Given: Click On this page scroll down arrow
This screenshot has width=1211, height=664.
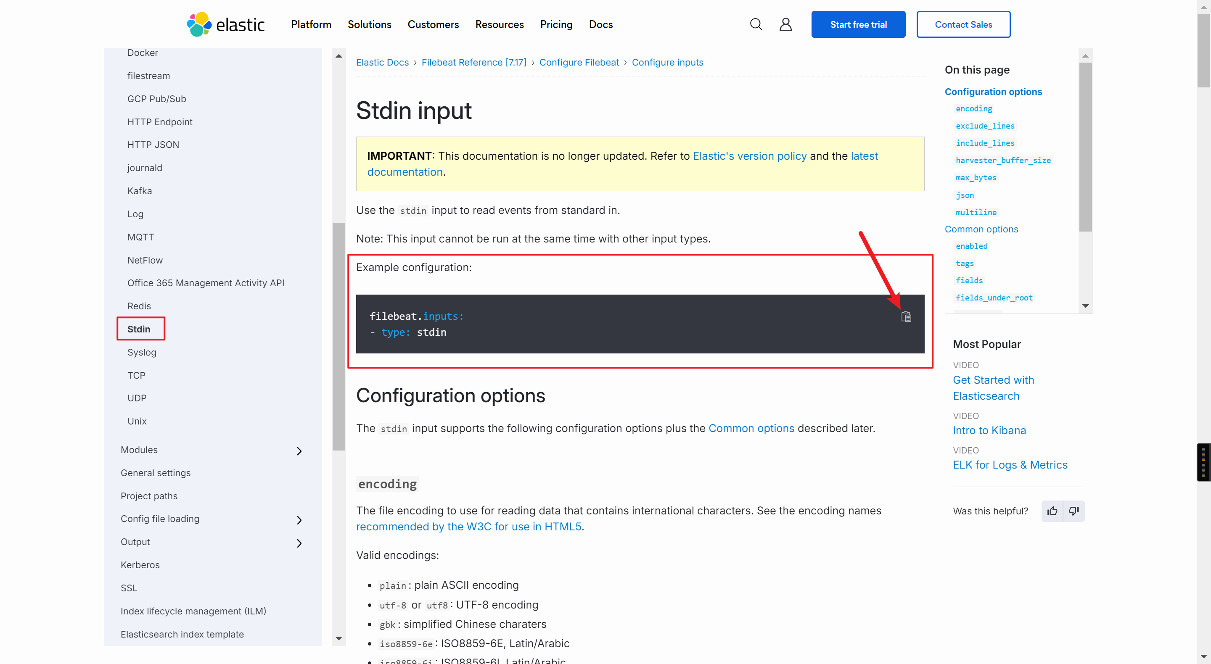Looking at the screenshot, I should pyautogui.click(x=1085, y=306).
